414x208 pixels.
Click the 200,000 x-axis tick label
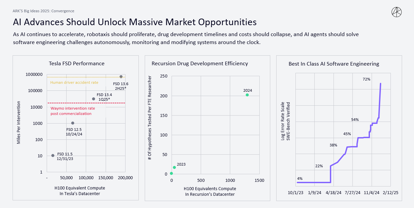coord(125,178)
